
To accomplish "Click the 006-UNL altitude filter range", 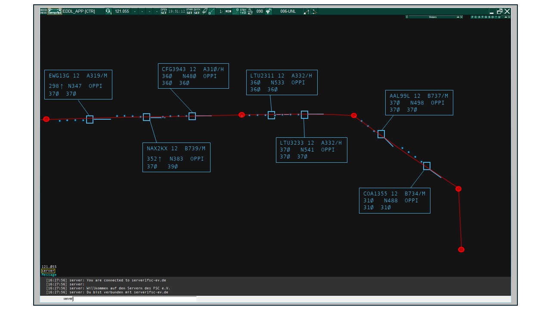I will pos(288,11).
